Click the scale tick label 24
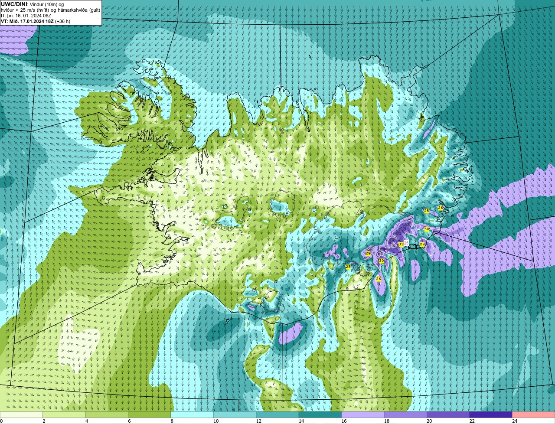 click(x=515, y=421)
